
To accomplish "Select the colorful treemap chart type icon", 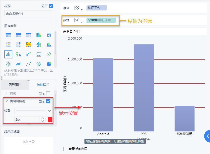I will pos(39,35).
